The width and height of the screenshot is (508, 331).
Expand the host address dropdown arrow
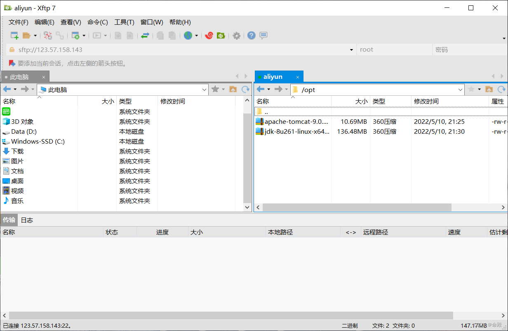click(351, 50)
